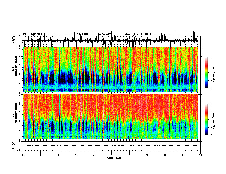Image resolution: width=226 pixels, height=174 pixels.
Task: Click the "4" kHz tick on ch.1 spectrogram
Action: (x=20, y=74)
